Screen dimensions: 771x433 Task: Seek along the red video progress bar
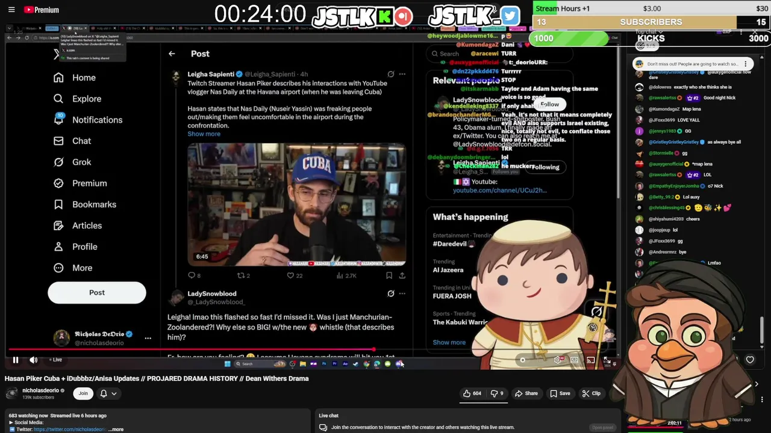coord(191,349)
